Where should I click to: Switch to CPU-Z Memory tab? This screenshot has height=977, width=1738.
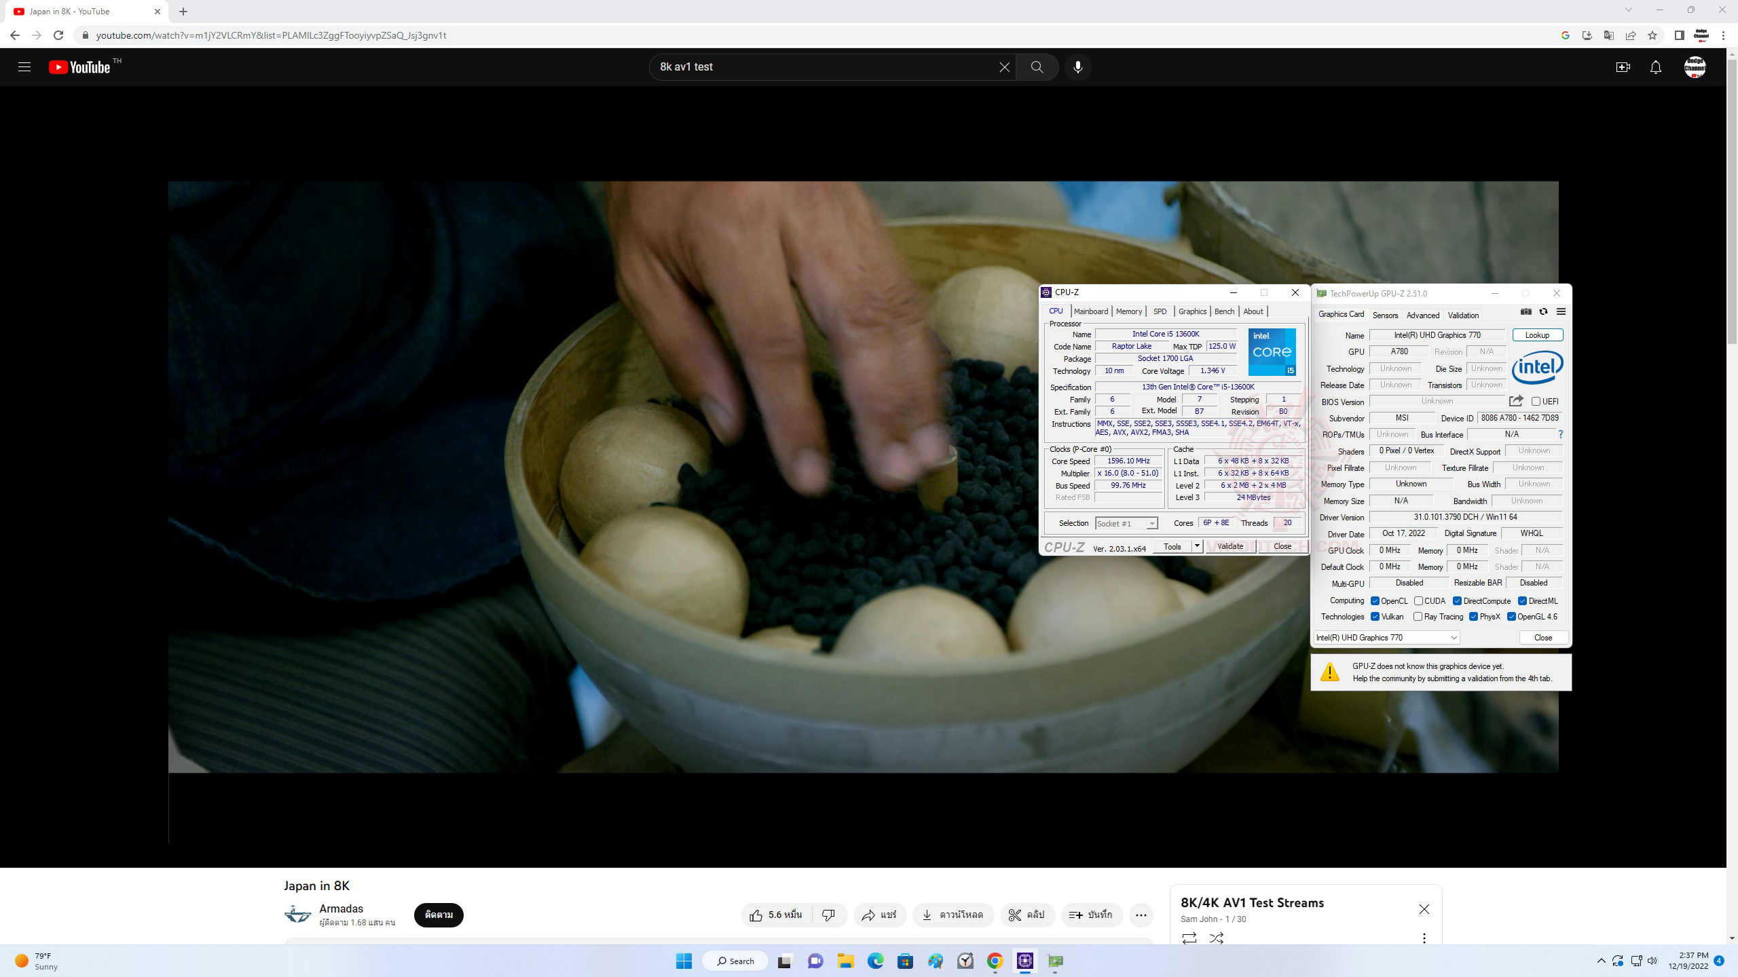click(1128, 311)
